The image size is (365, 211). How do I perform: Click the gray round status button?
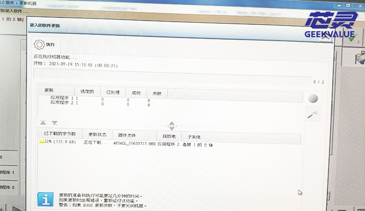[x=313, y=99]
